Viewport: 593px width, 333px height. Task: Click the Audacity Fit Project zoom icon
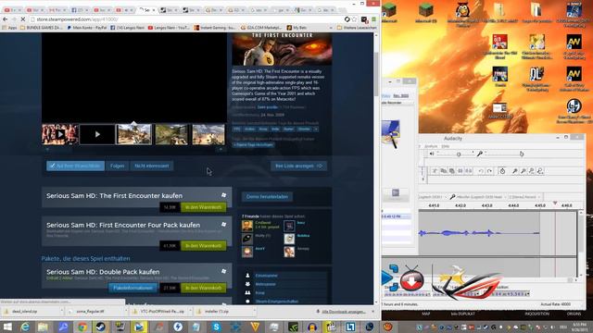point(540,171)
